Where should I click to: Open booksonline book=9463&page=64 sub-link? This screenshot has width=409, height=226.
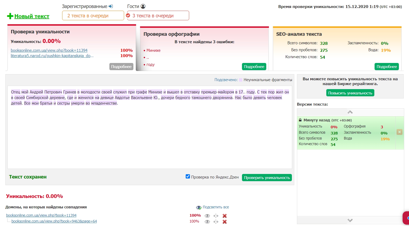[x=54, y=221]
